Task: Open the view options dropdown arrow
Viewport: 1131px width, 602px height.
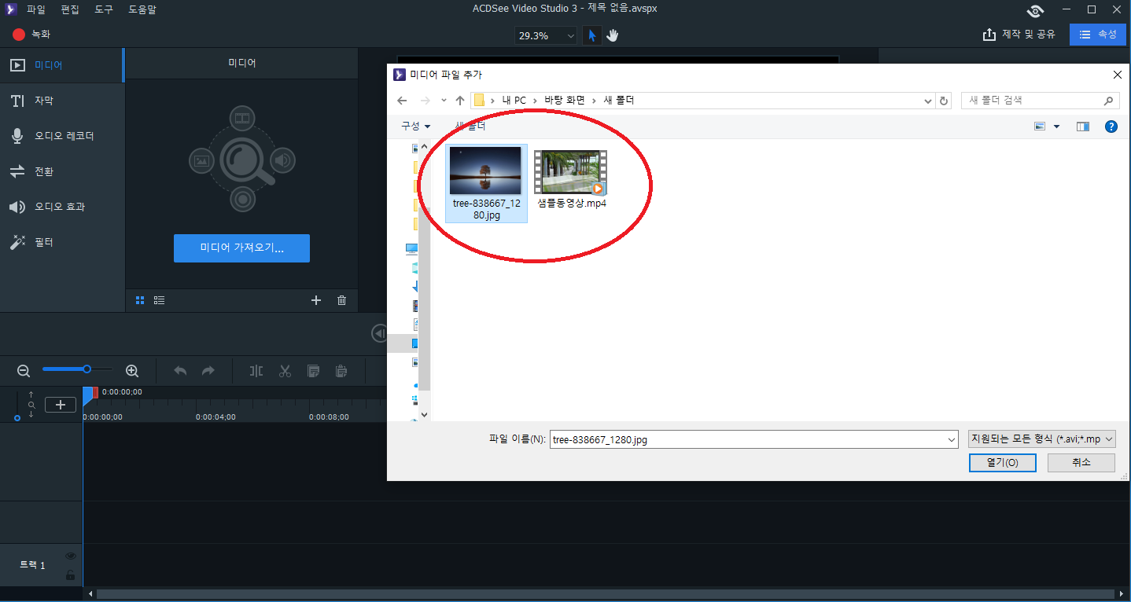Action: [1056, 127]
